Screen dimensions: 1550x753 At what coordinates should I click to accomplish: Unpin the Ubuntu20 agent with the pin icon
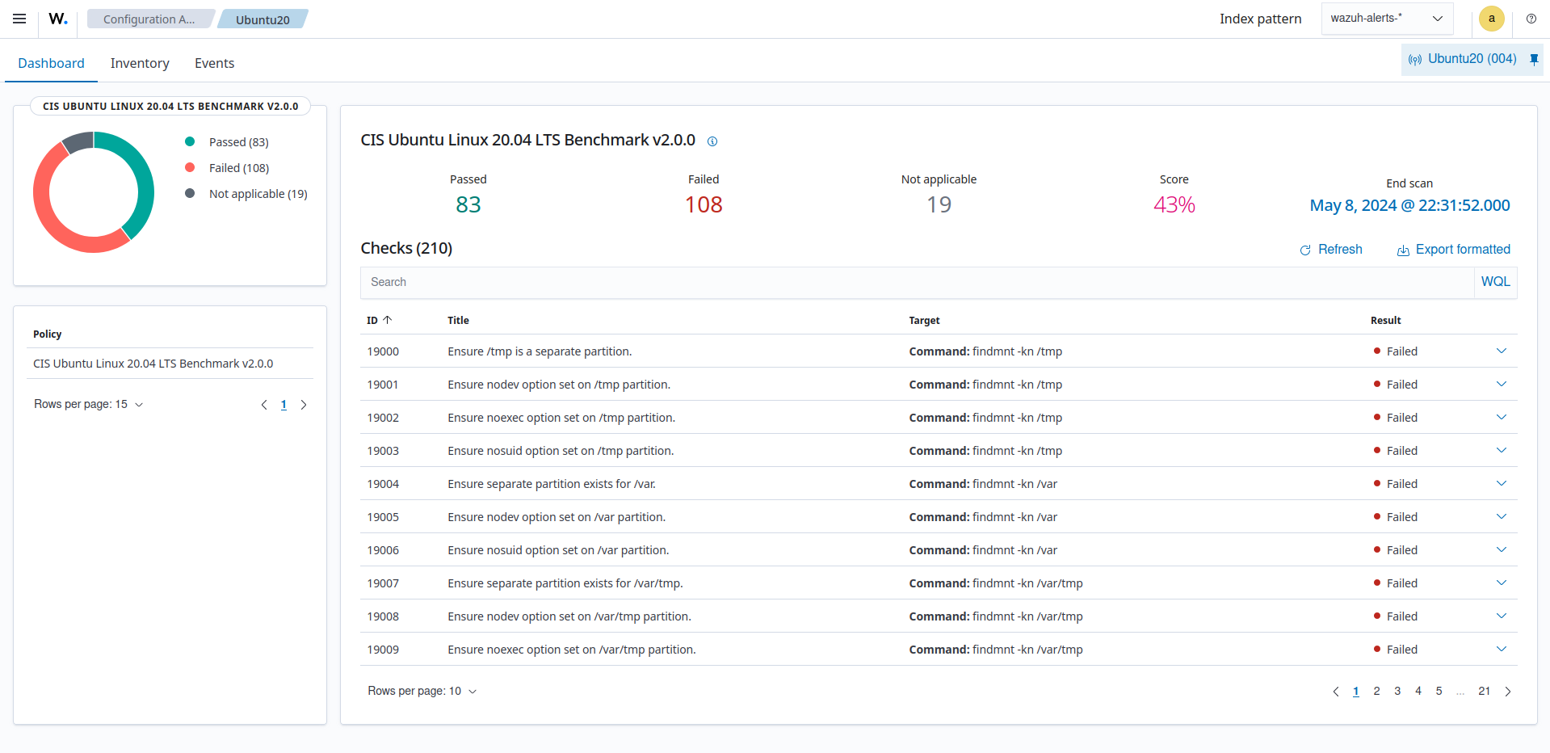(x=1533, y=59)
